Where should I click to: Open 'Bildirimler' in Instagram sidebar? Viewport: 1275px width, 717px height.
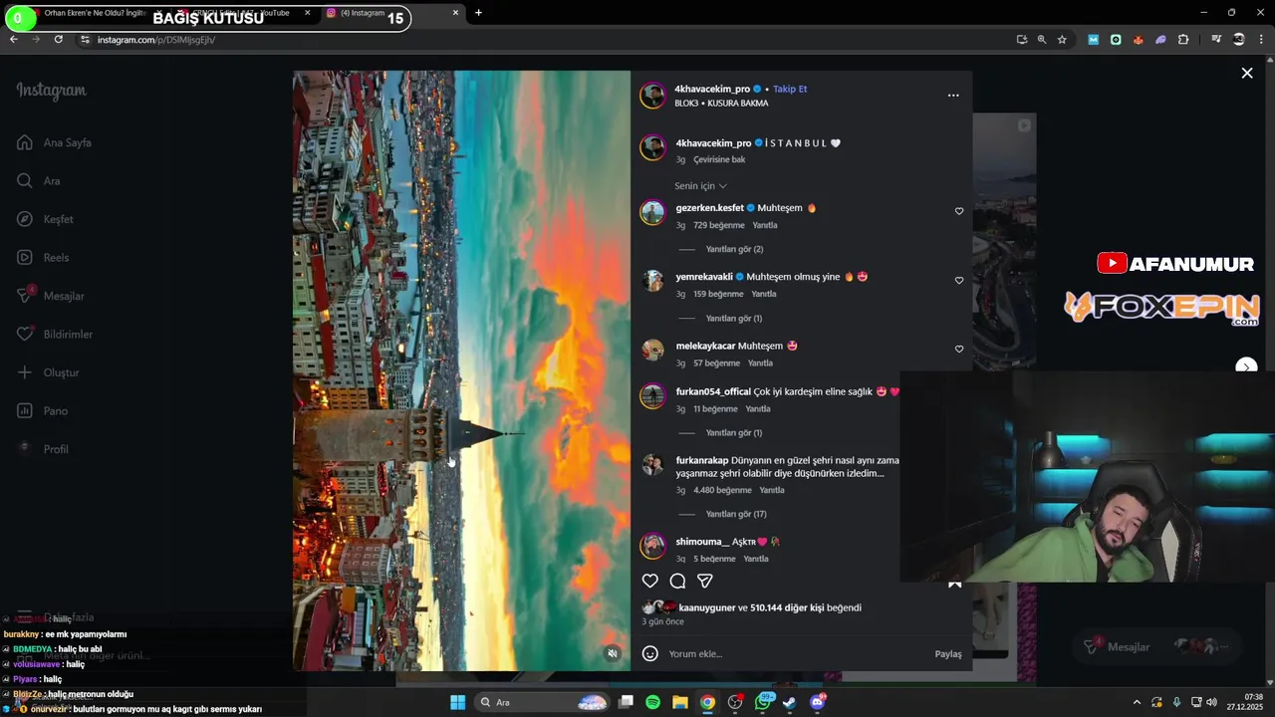pos(55,334)
